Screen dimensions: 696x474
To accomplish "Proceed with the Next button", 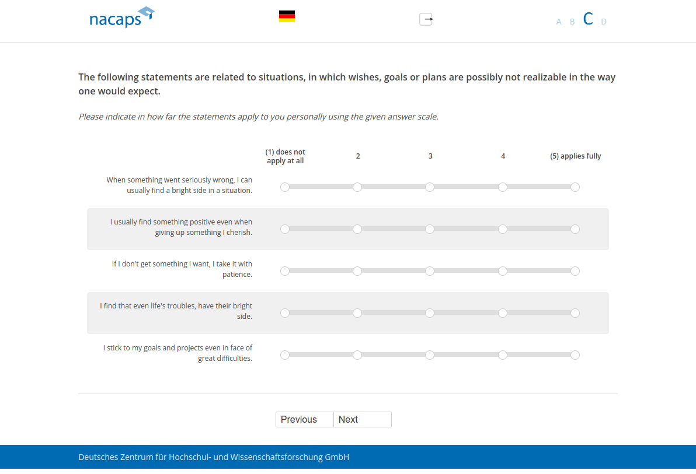I will pyautogui.click(x=362, y=420).
